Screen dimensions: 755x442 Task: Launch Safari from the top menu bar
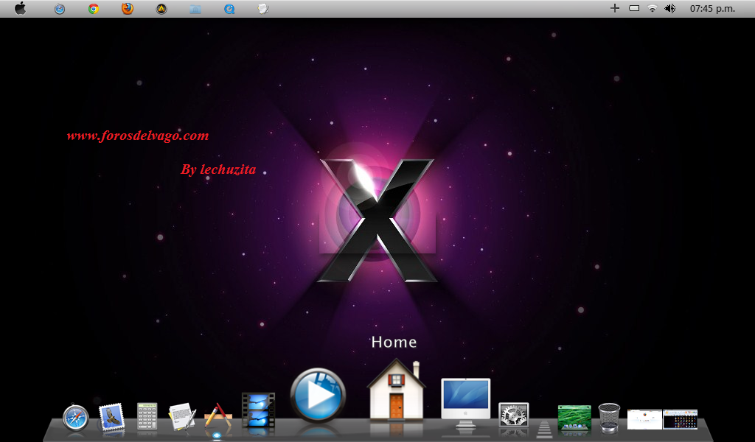[60, 9]
